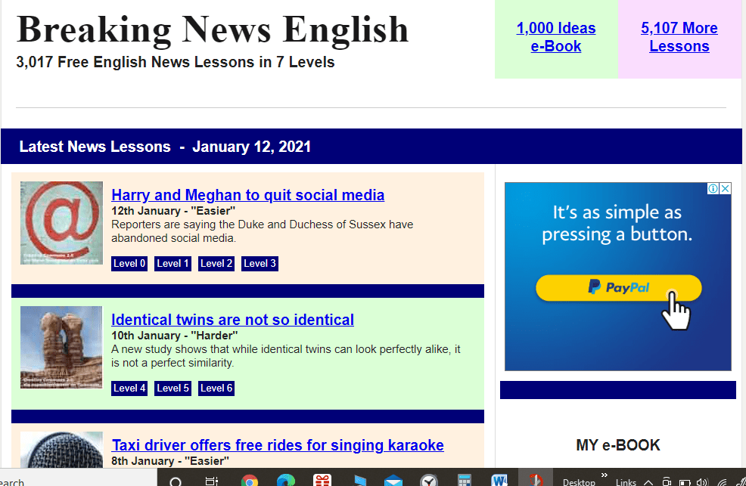Viewport: 746px width, 486px height.
Task: Select Level 3 for Harry and Meghan lesson
Action: click(x=260, y=264)
